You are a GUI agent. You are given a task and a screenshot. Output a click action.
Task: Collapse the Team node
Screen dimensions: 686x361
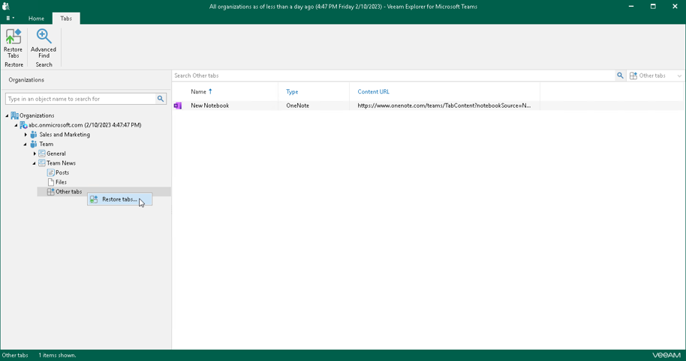click(26, 145)
